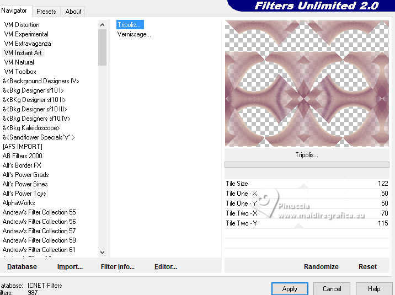Screen dimensions: 395x295
Task: Select &<BKg Designer sf10 II> category
Action: click(34, 100)
